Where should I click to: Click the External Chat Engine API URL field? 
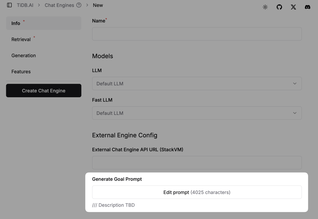(x=197, y=163)
